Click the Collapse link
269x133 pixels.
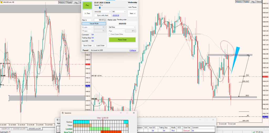133,50
